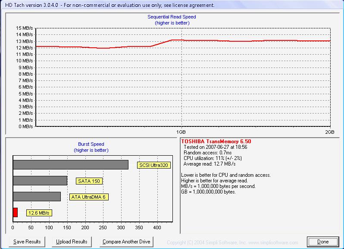Click the red burst speed bar
Screen dimensions: 344x249
(15, 212)
